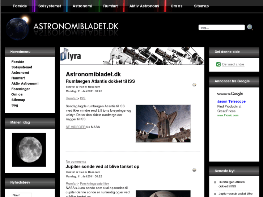The width and height of the screenshot is (263, 197).
Task: Click the Hovedmenu panel header
Action: click(30, 52)
